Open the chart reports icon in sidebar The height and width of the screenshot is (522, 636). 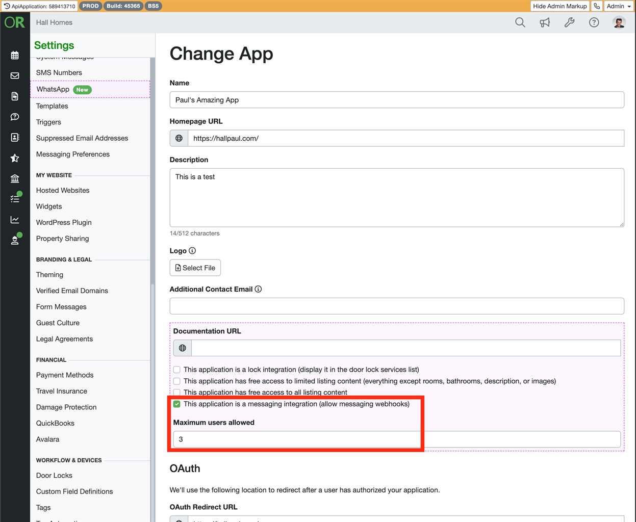point(15,220)
